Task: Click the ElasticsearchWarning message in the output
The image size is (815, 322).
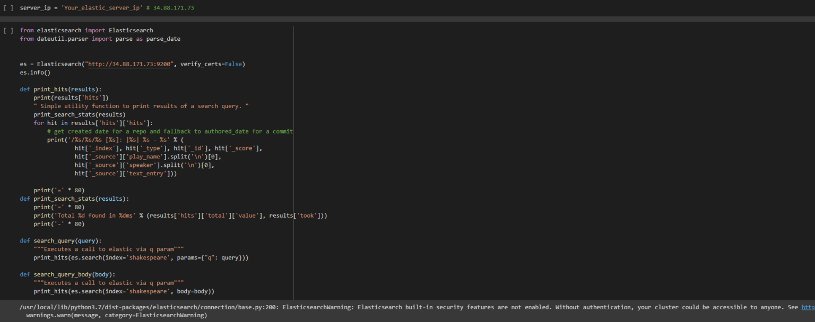Action: pos(371,307)
